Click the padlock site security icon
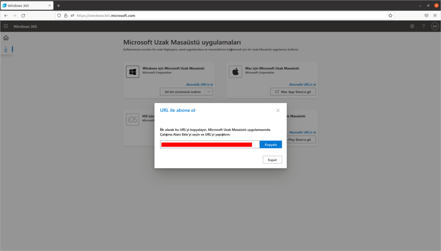Image resolution: width=441 pixels, height=251 pixels. [x=66, y=16]
